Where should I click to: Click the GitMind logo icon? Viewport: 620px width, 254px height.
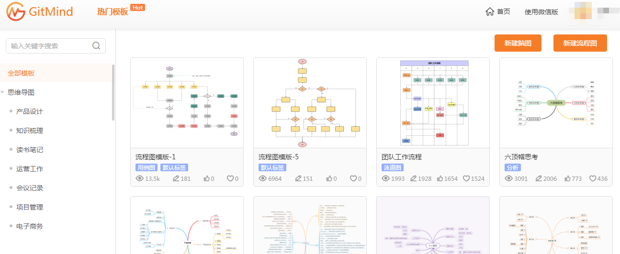15,11
